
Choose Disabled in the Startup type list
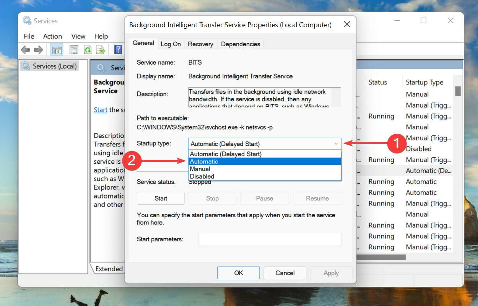pyautogui.click(x=202, y=176)
